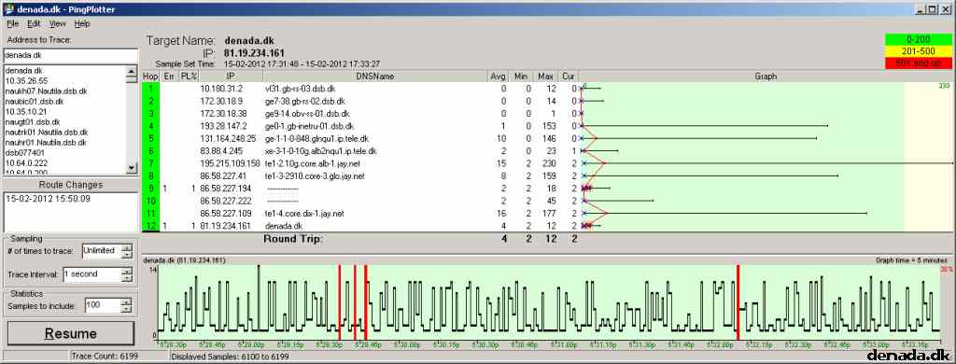Click the Address to Trace input field
Image resolution: width=956 pixels, height=364 pixels.
pyautogui.click(x=71, y=55)
